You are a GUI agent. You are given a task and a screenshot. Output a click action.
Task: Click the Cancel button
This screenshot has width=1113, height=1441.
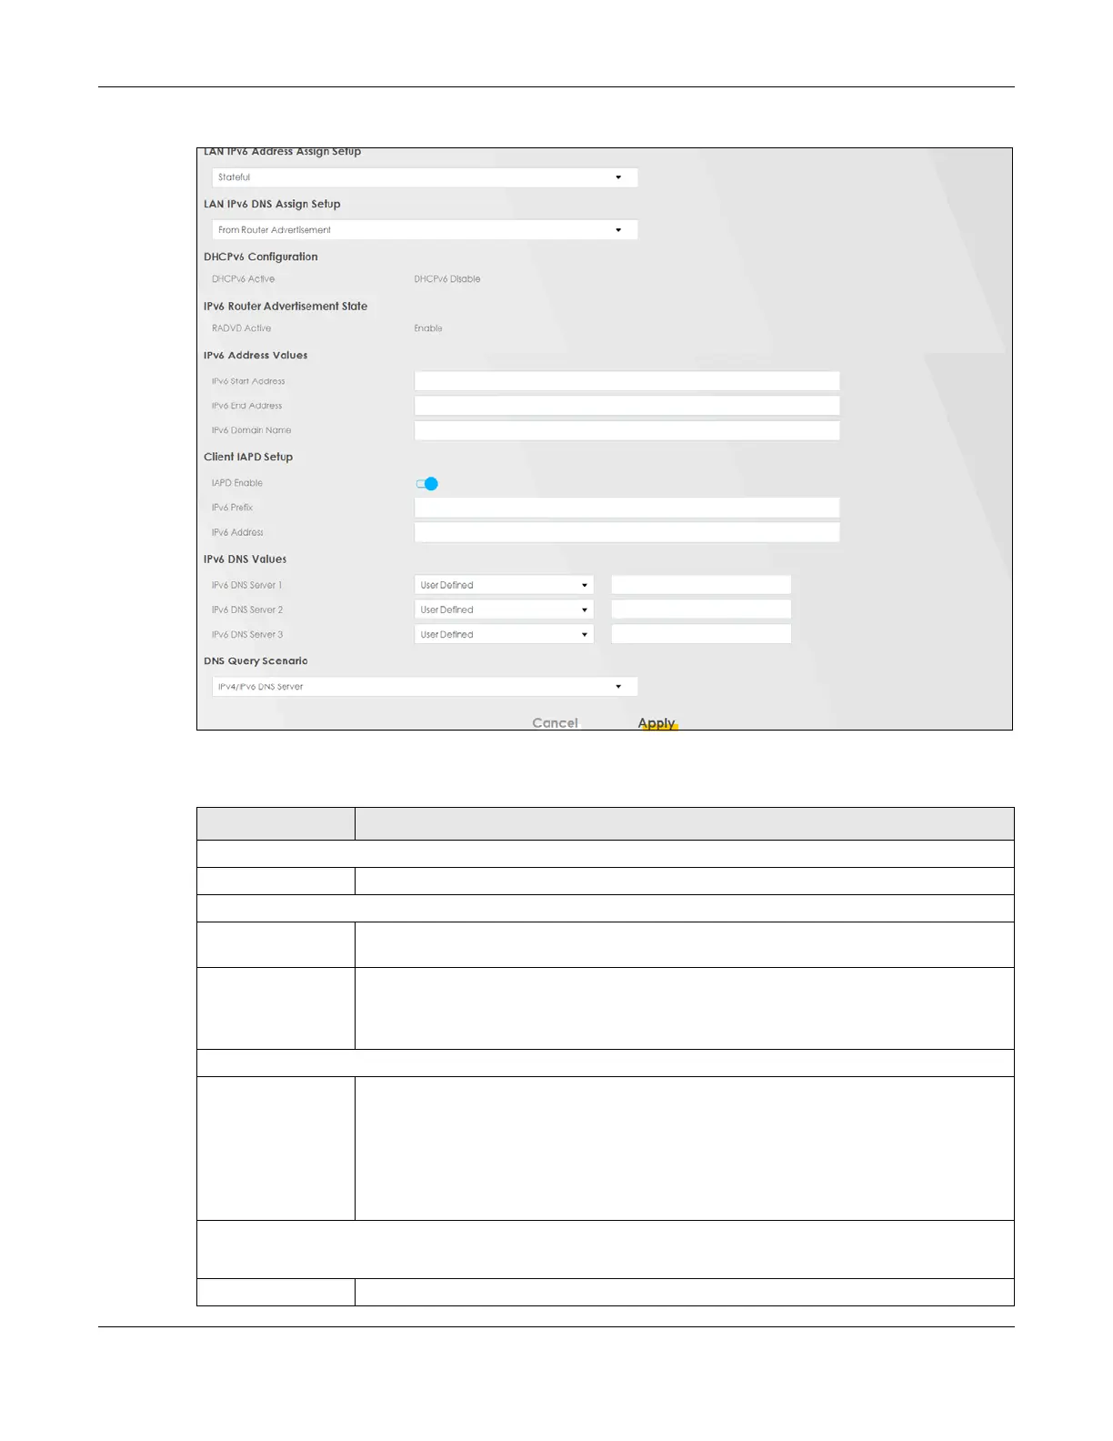click(x=555, y=723)
